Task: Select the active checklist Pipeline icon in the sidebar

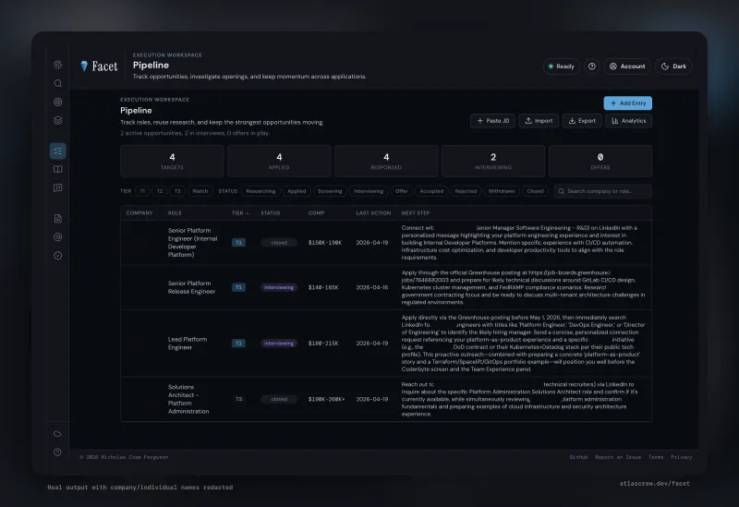Action: [57, 151]
